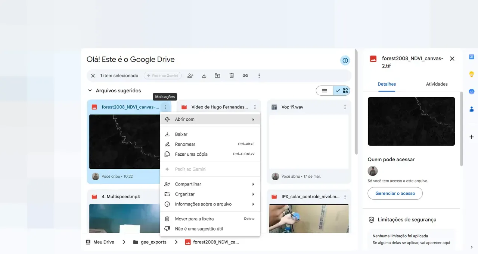Choose Mover para a lixeira
This screenshot has width=478, height=254.
point(210,219)
